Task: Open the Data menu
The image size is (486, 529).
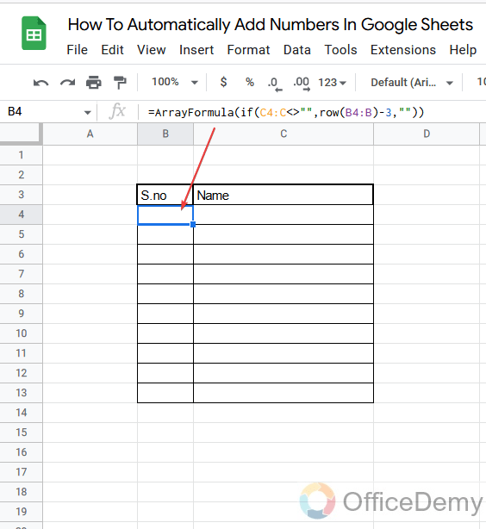Action: [297, 50]
